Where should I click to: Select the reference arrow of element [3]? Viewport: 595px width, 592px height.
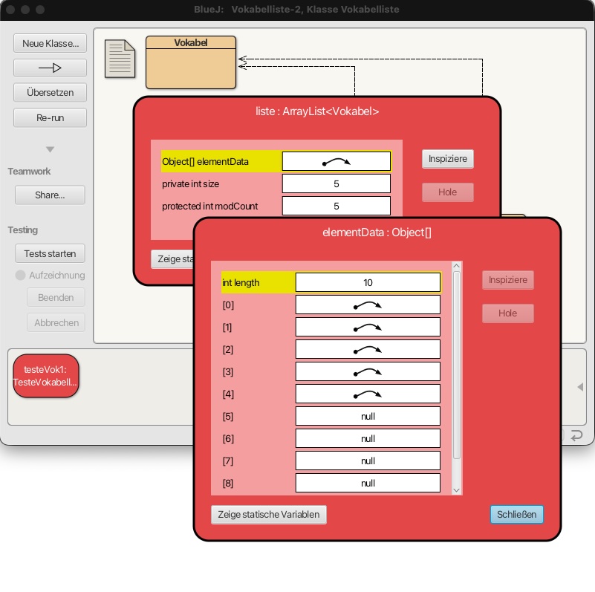coord(368,372)
